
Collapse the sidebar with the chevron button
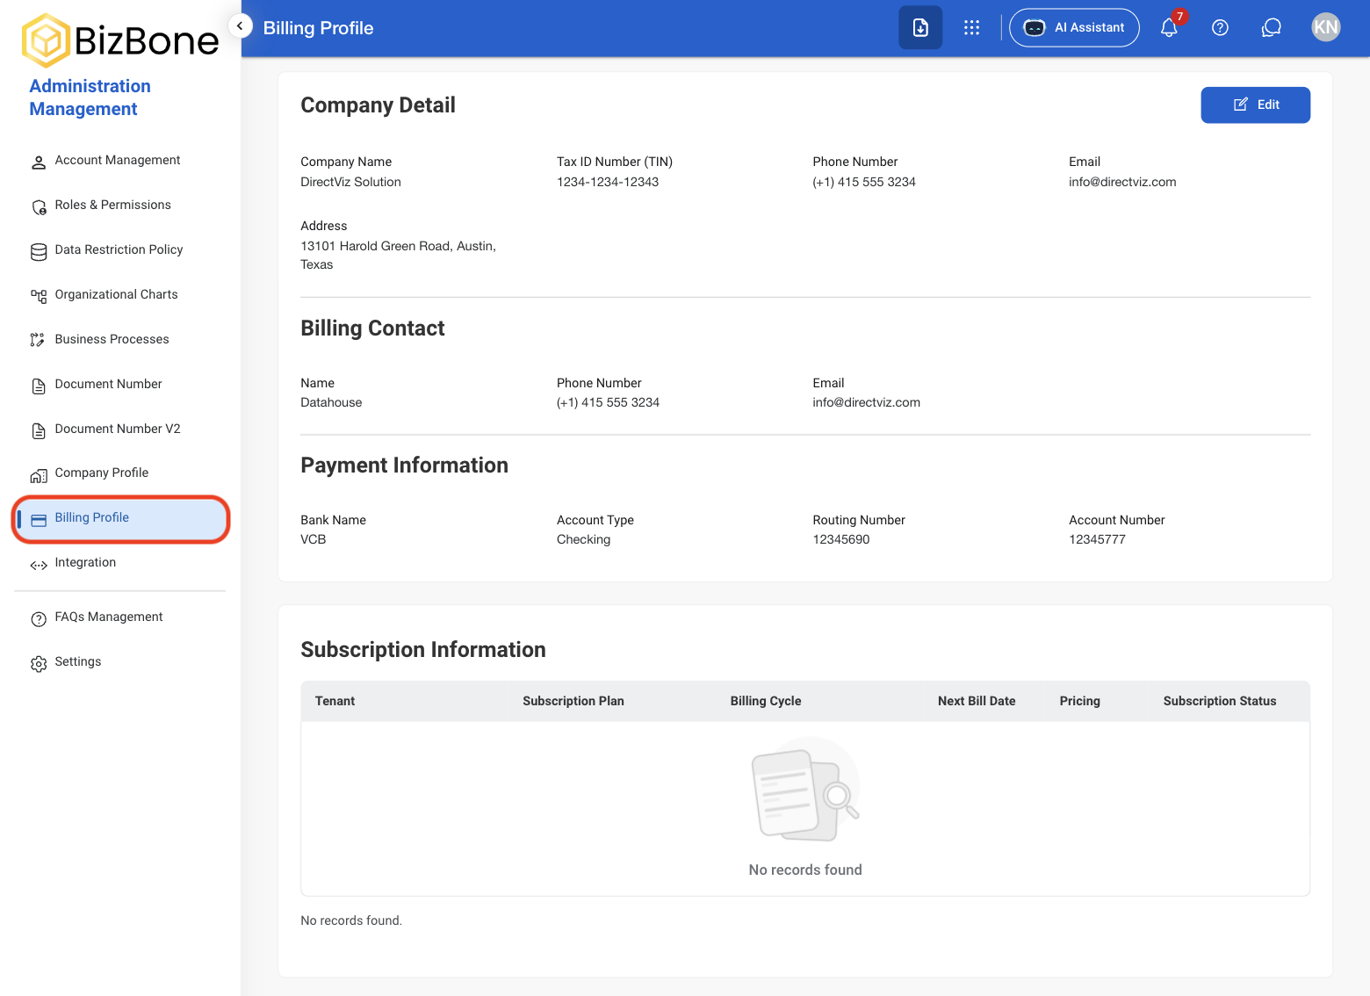(240, 26)
